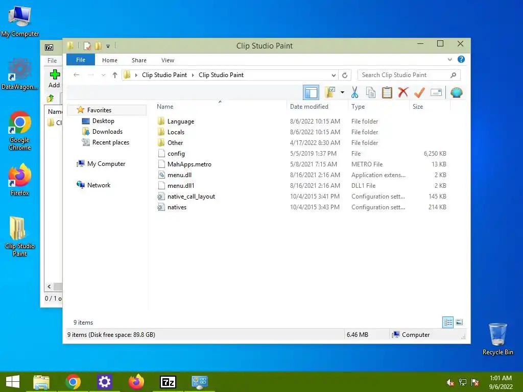523x392 pixels.
Task: Click the Back navigation arrow
Action: pyautogui.click(x=77, y=75)
